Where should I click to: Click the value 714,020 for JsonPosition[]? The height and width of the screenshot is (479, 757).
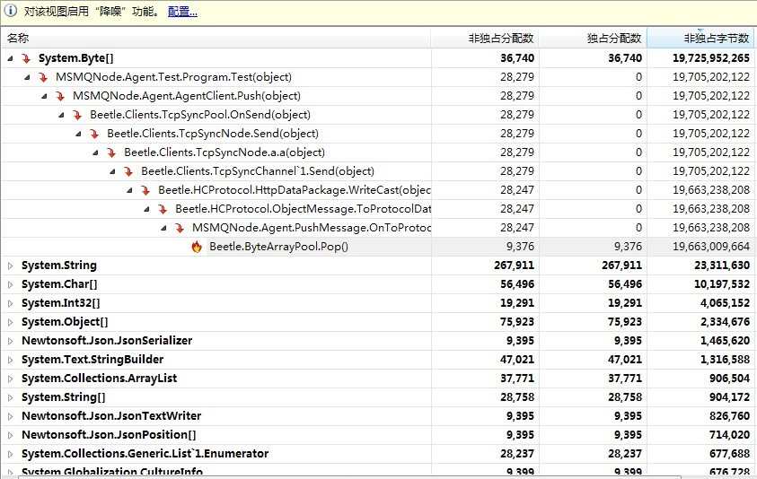729,435
